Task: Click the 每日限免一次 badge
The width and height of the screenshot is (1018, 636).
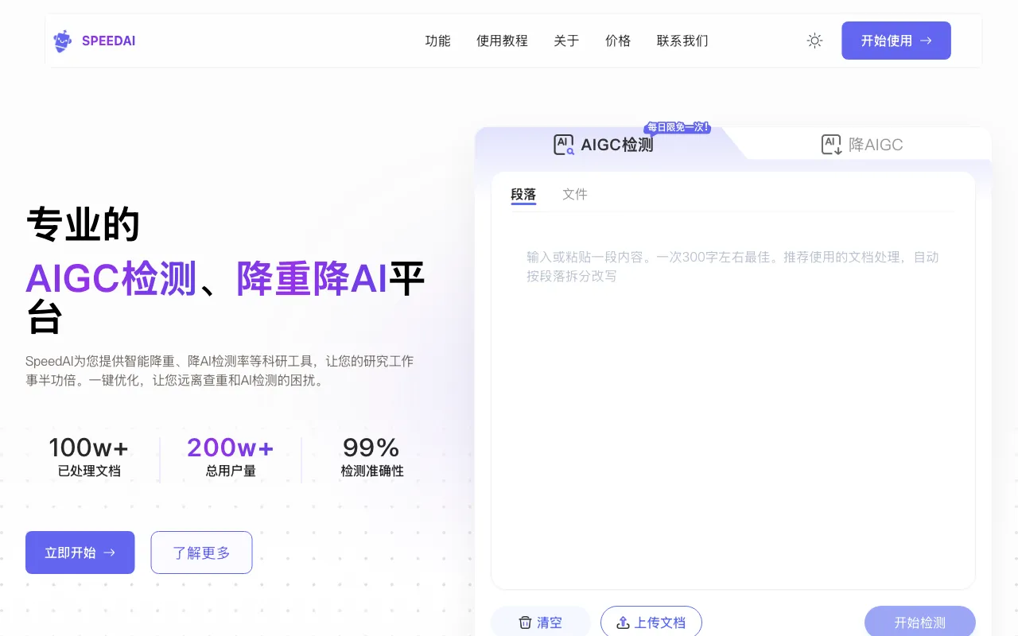Action: (x=678, y=126)
